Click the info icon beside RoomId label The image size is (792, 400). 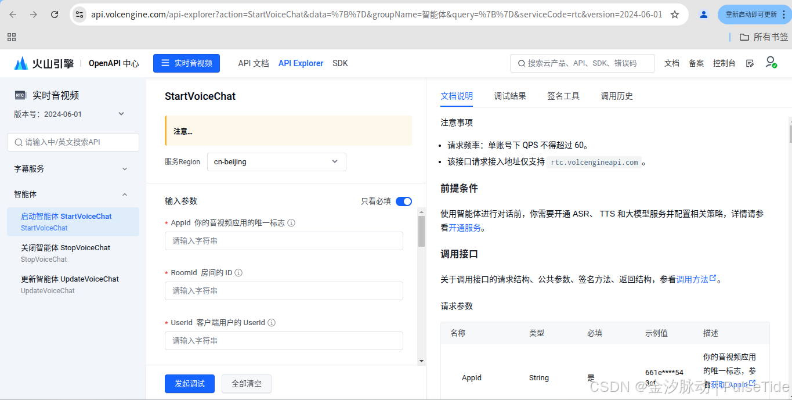click(238, 273)
